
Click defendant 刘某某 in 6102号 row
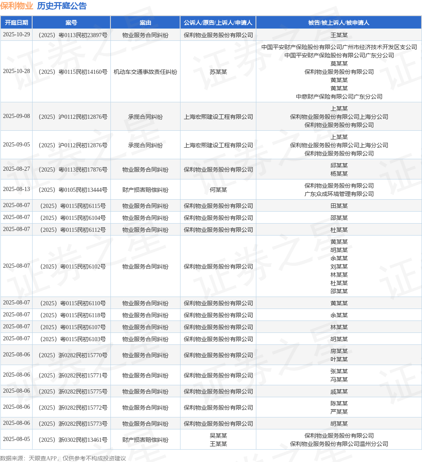point(339,266)
